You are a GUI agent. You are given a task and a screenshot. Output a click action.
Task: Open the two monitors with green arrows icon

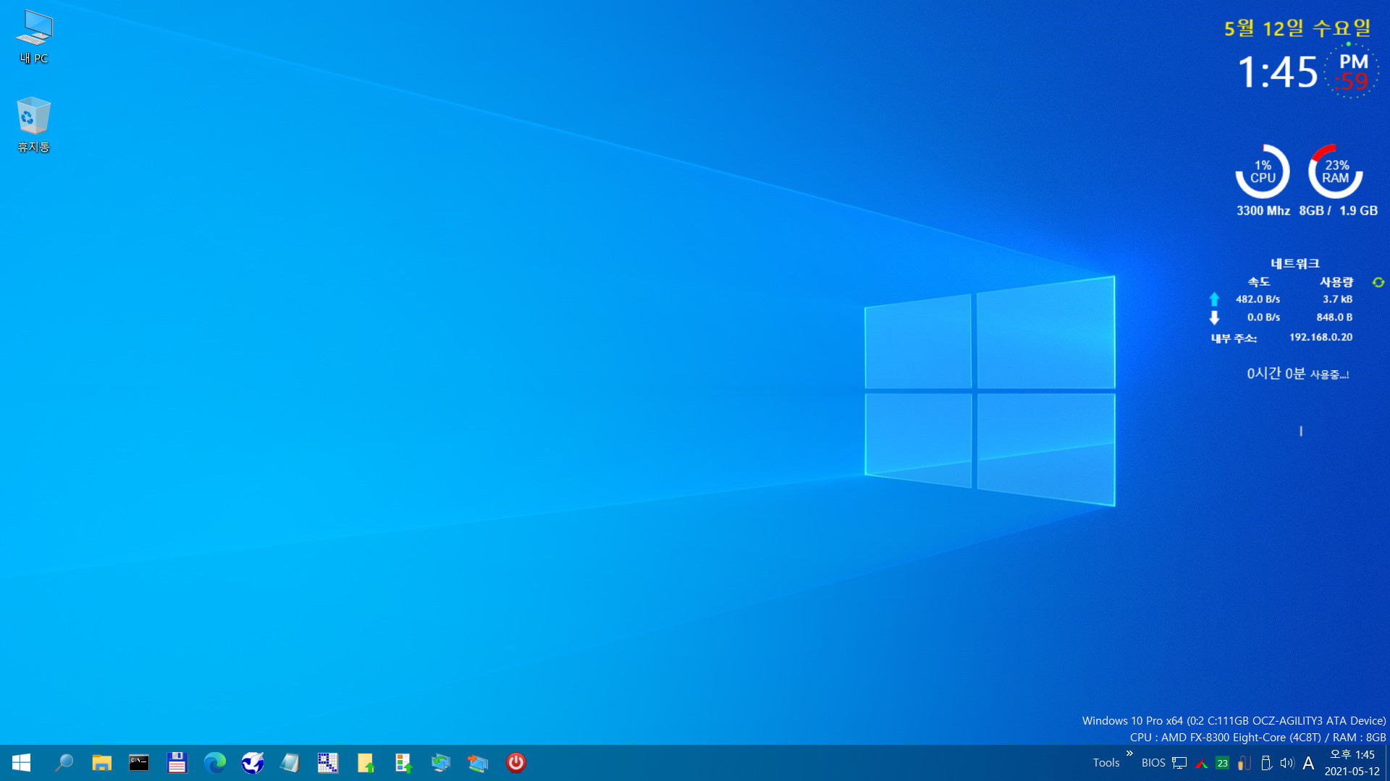tap(440, 763)
